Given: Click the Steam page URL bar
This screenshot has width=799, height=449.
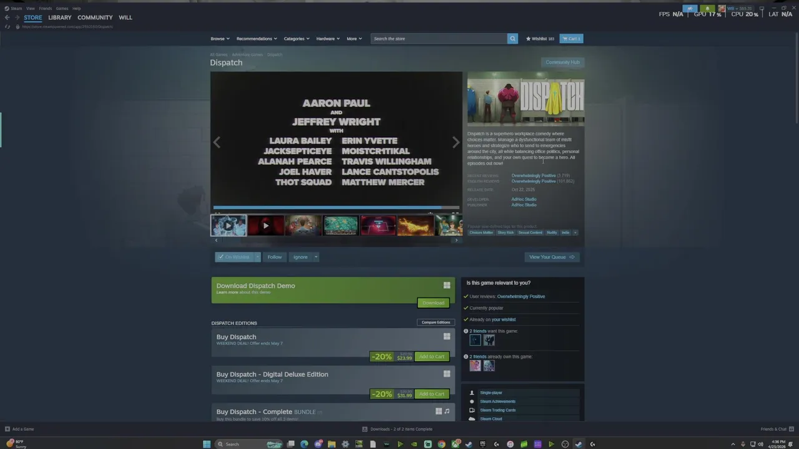Looking at the screenshot, I should point(69,27).
